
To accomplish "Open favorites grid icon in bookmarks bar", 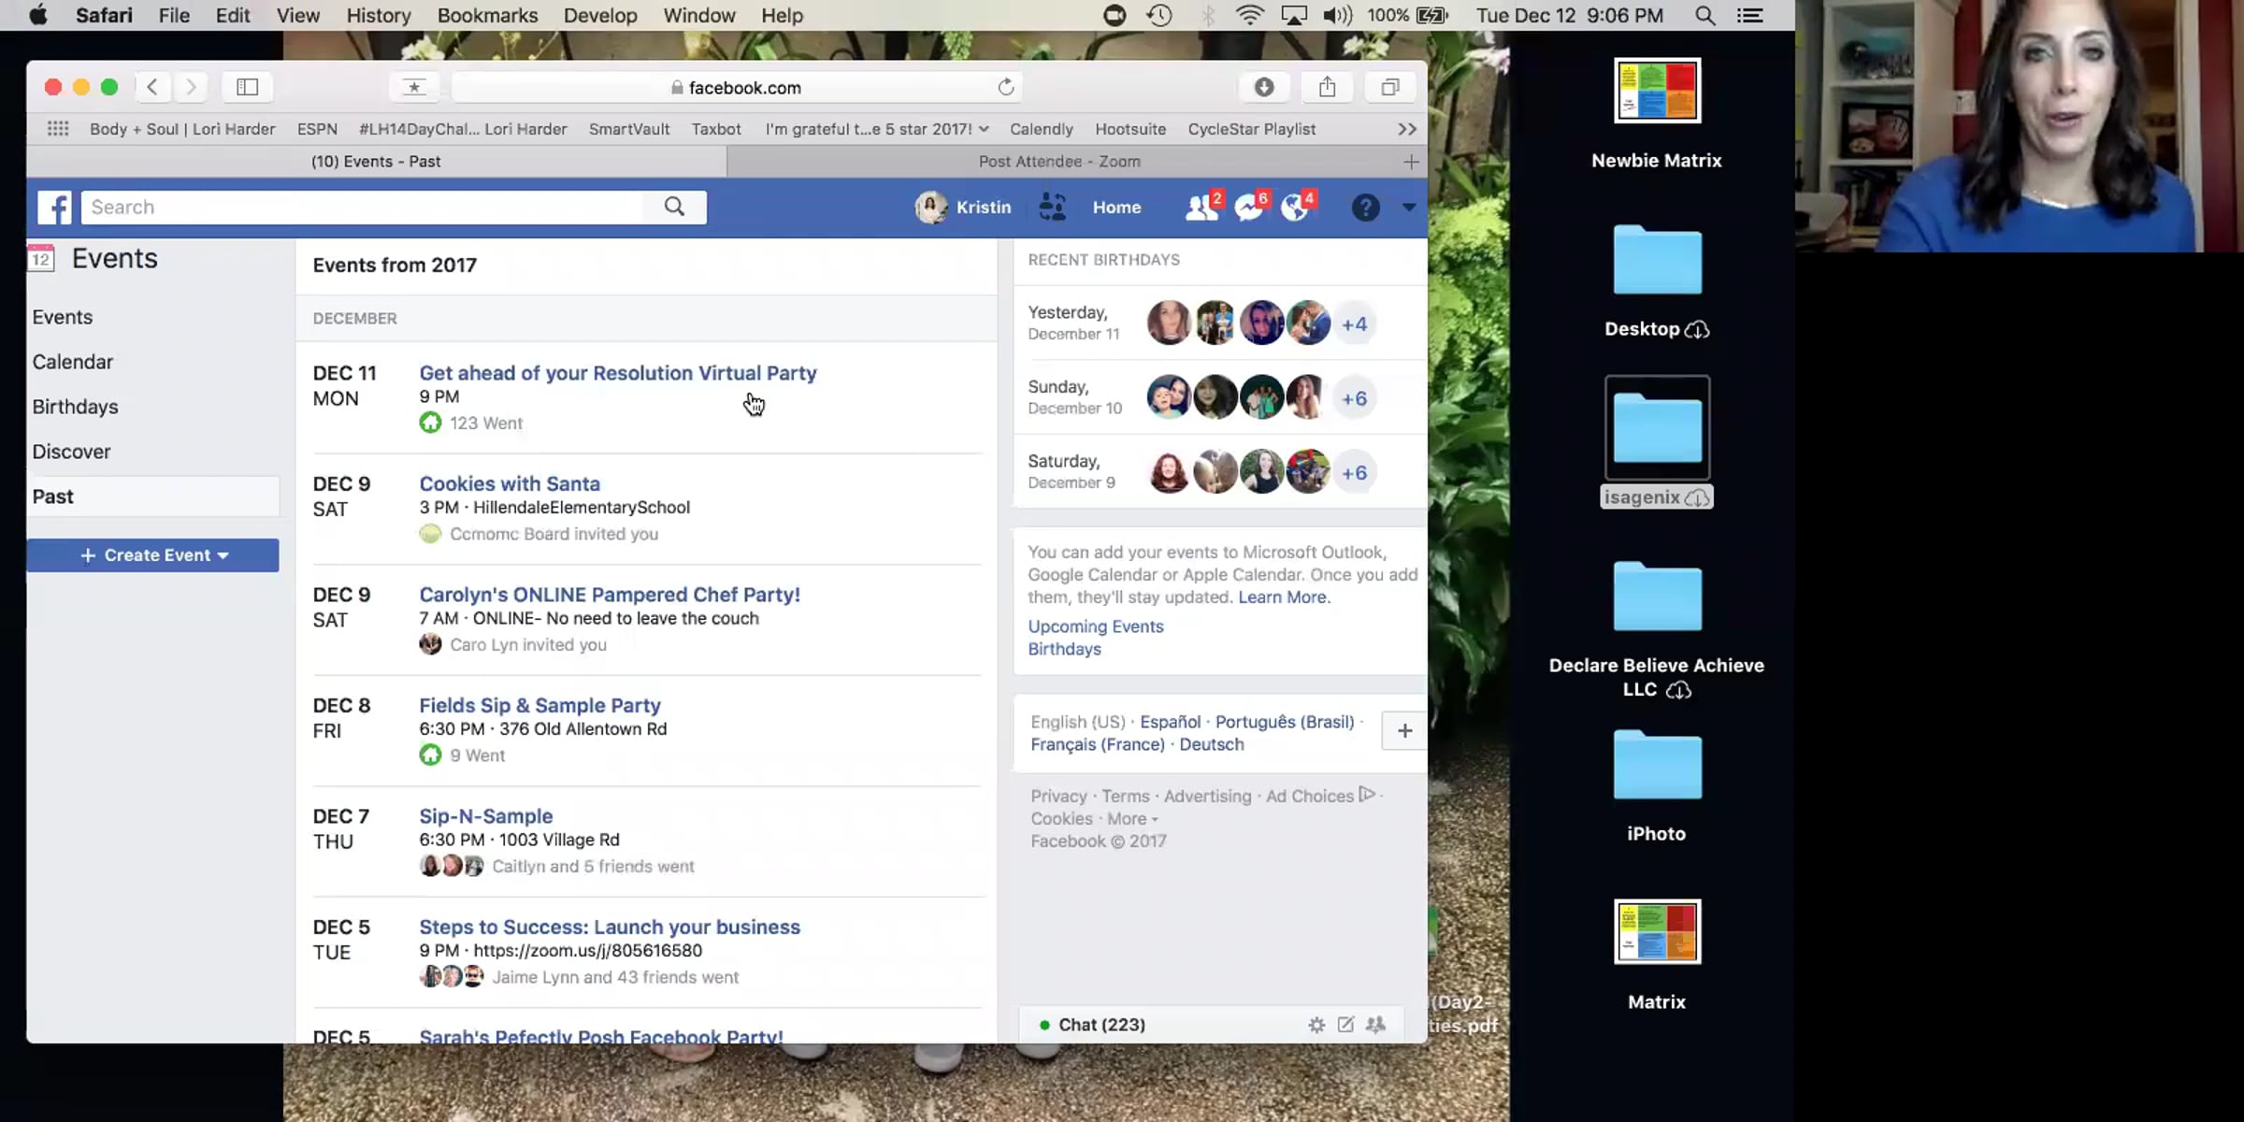I will click(x=58, y=129).
